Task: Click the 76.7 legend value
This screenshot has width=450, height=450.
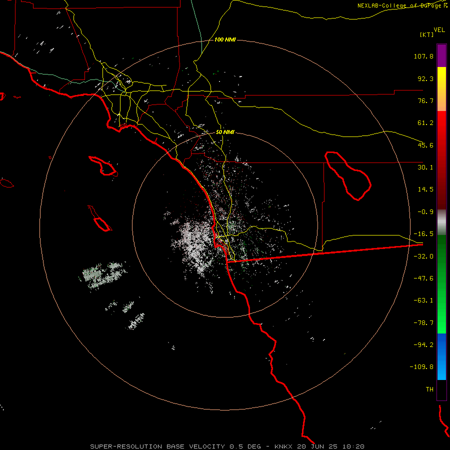Action: (x=425, y=100)
